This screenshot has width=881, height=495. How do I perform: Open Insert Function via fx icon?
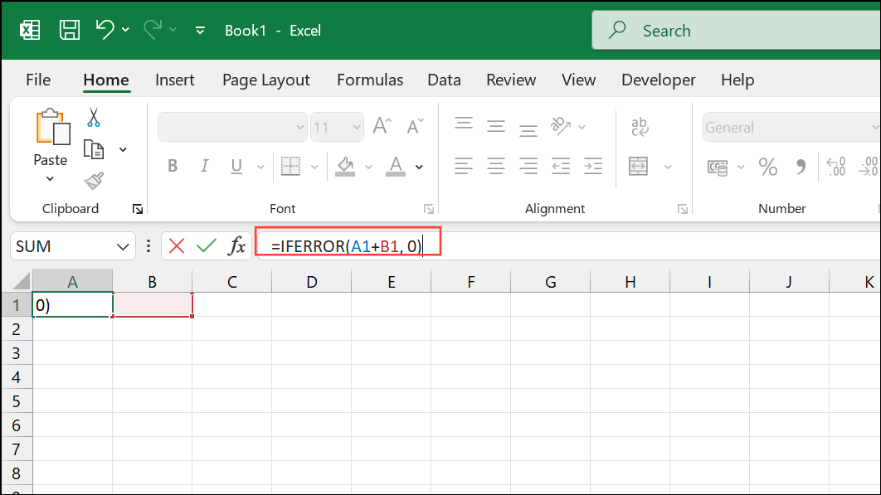click(237, 245)
